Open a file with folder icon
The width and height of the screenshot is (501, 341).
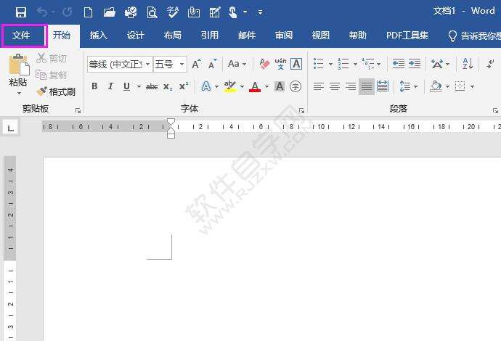coord(109,12)
